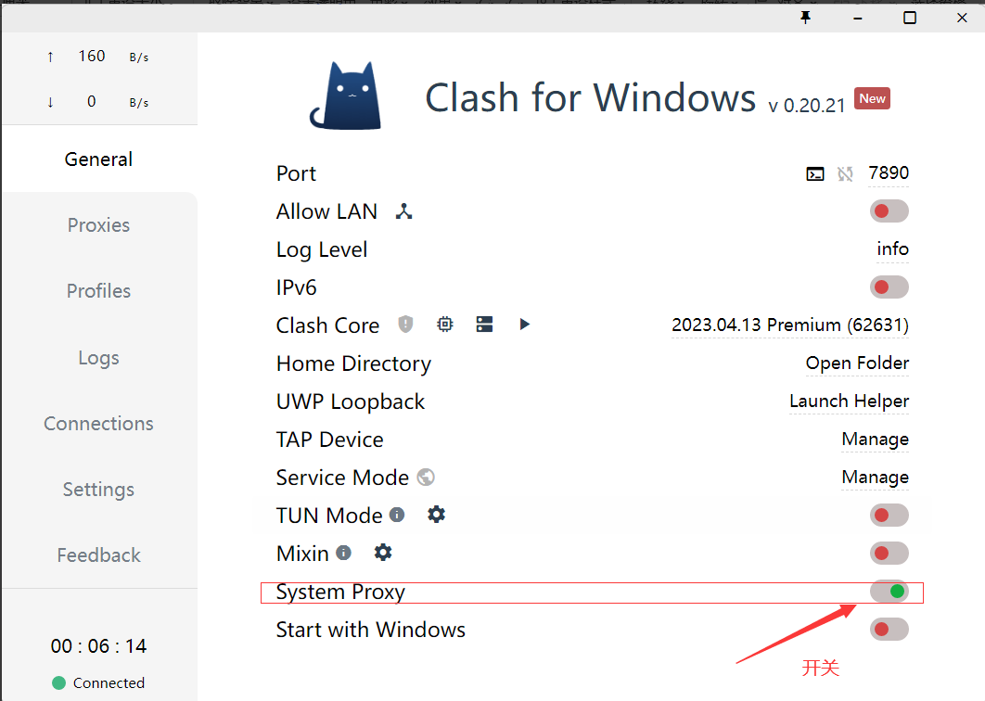Image resolution: width=985 pixels, height=701 pixels.
Task: Toggle the IPv6 switch
Action: (x=889, y=287)
